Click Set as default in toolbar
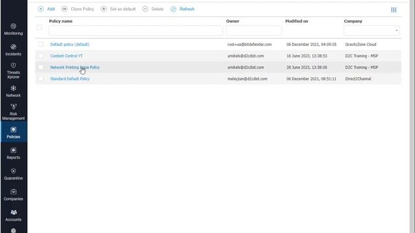 [118, 9]
